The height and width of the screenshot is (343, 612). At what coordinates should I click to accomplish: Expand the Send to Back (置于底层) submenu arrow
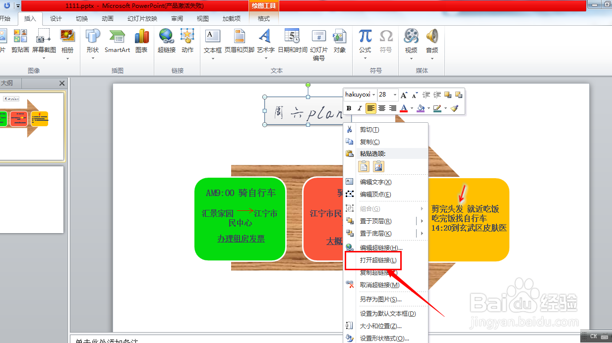pyautogui.click(x=422, y=234)
